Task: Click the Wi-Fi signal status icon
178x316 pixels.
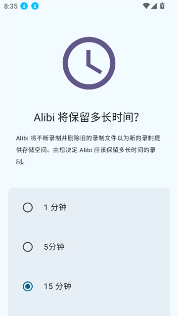Action: 146,6
